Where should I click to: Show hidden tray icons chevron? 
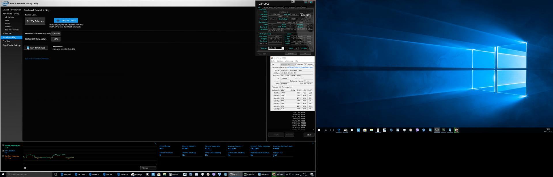[287, 174]
